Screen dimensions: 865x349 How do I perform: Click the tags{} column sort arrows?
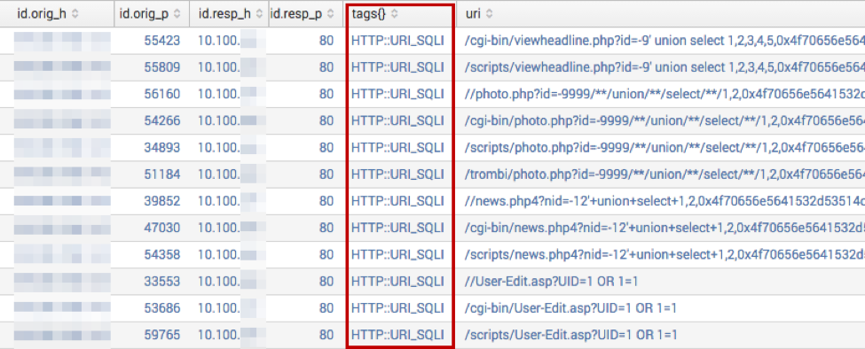point(395,14)
